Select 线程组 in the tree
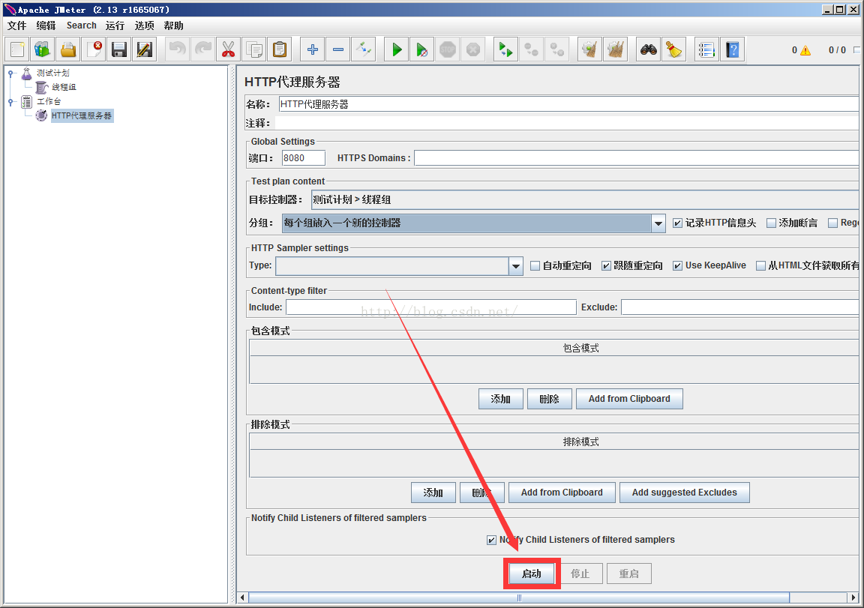The width and height of the screenshot is (864, 608). (x=64, y=87)
